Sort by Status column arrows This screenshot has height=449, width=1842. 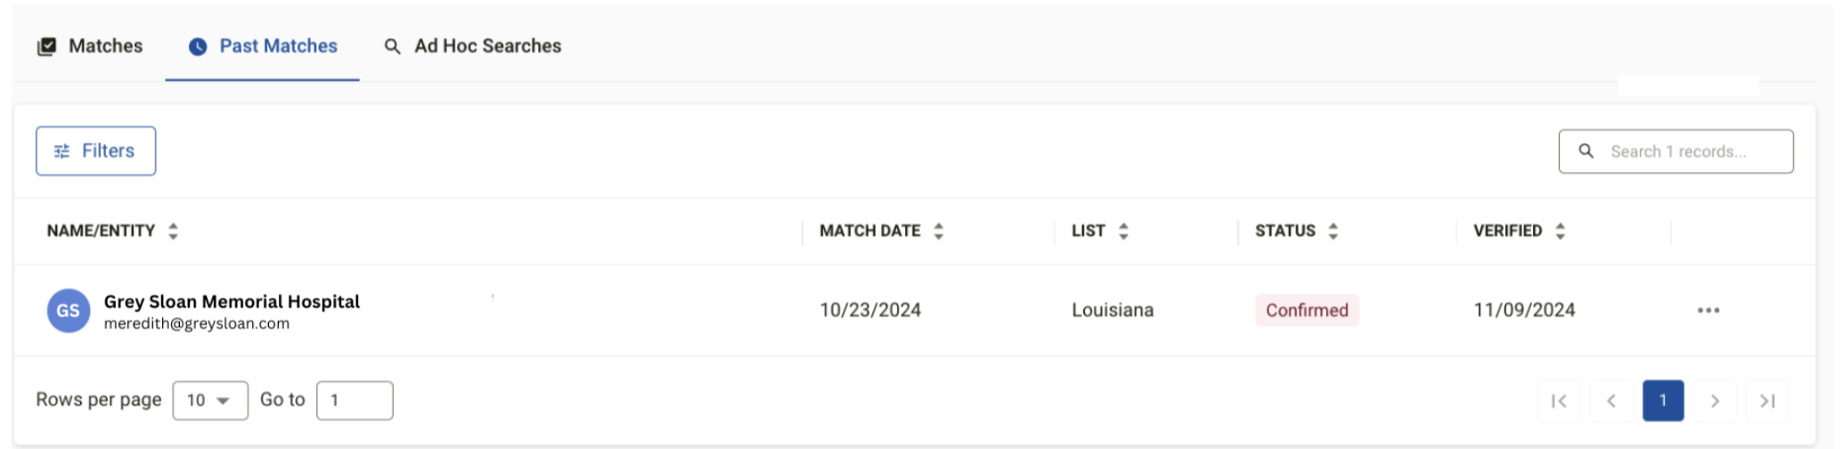pos(1333,231)
